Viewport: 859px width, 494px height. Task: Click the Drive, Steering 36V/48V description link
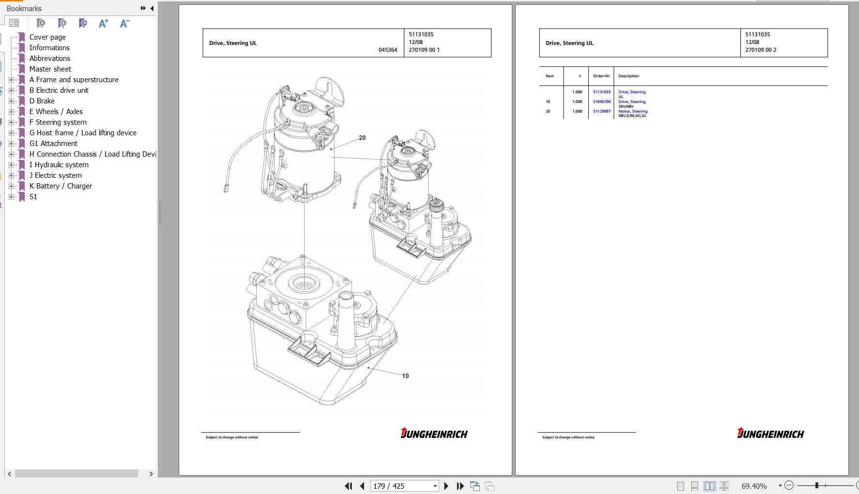[x=632, y=102]
